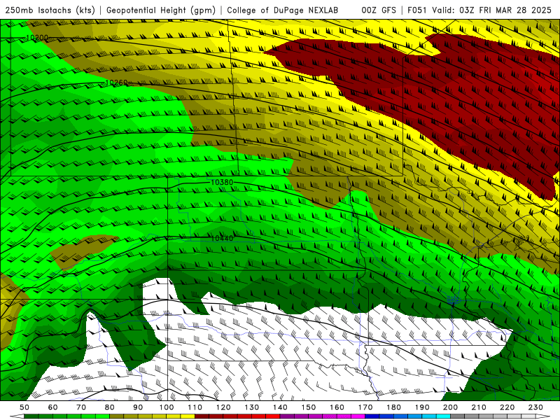Screen dimensions: 560x420
Task: Select "Valid: 03Z FRI MAR 28 2025" text
Action: 492,10
